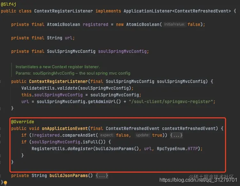Viewport: 240px width, 186px height.
Task: Click the getAdminUrl() method call
Action: pos(104,102)
